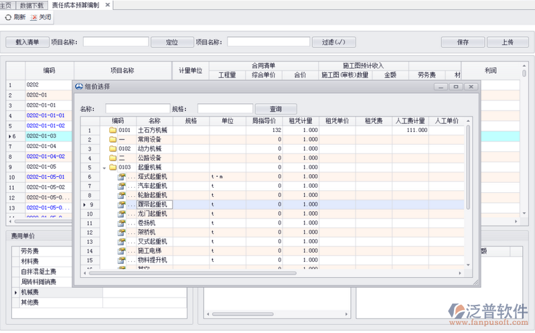This screenshot has height=333, width=535.
Task: Click the 载入清单 button
Action: 27,42
